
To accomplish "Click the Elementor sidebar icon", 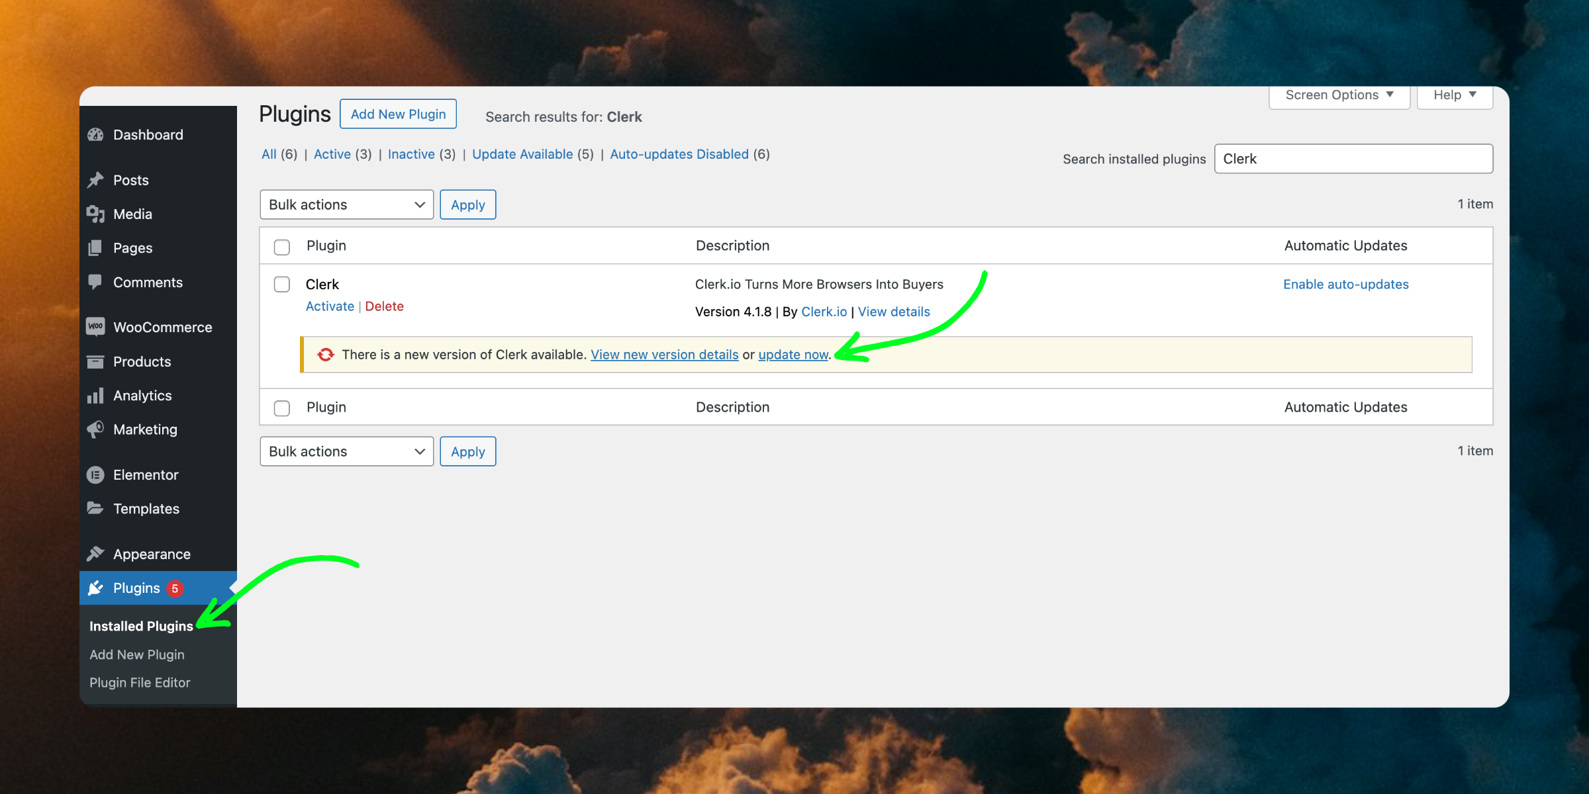I will [x=96, y=475].
